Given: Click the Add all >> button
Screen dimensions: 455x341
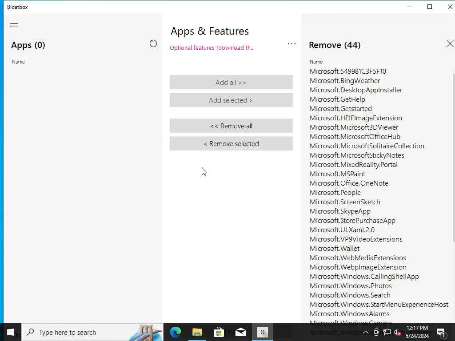Looking at the screenshot, I should pos(231,82).
